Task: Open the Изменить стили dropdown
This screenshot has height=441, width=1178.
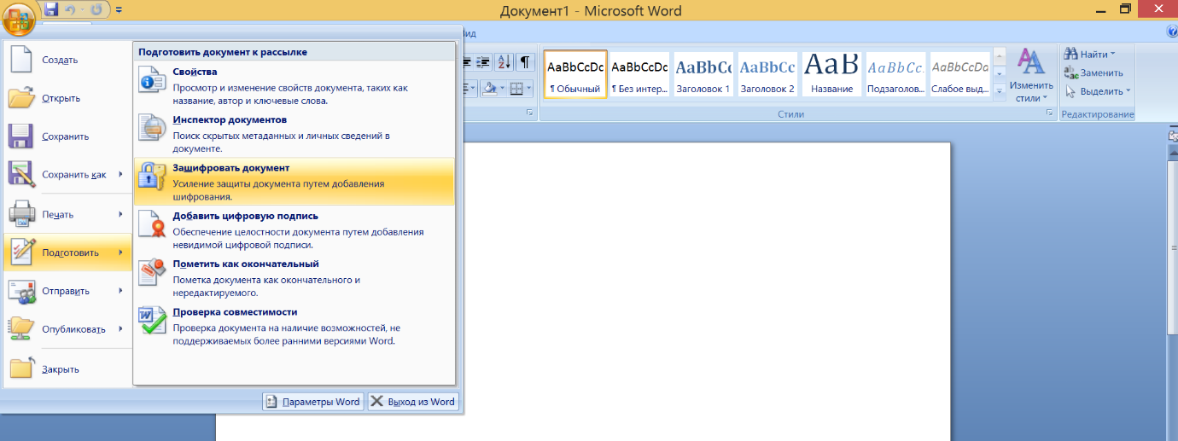Action: pyautogui.click(x=1031, y=75)
